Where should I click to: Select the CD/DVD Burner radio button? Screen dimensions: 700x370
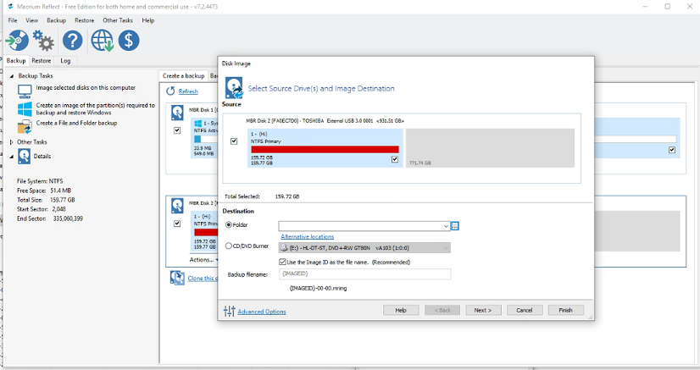pyautogui.click(x=229, y=246)
